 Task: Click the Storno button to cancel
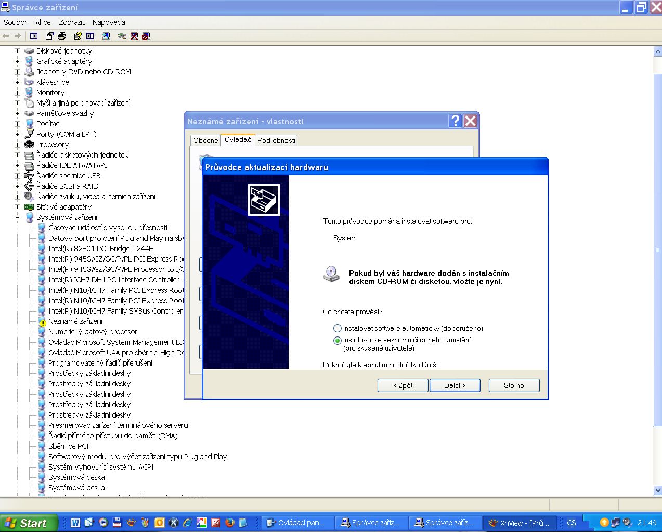[x=513, y=385]
